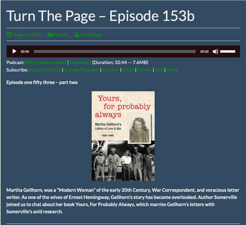Click the elapsed time 00:00 readout

click(25, 52)
